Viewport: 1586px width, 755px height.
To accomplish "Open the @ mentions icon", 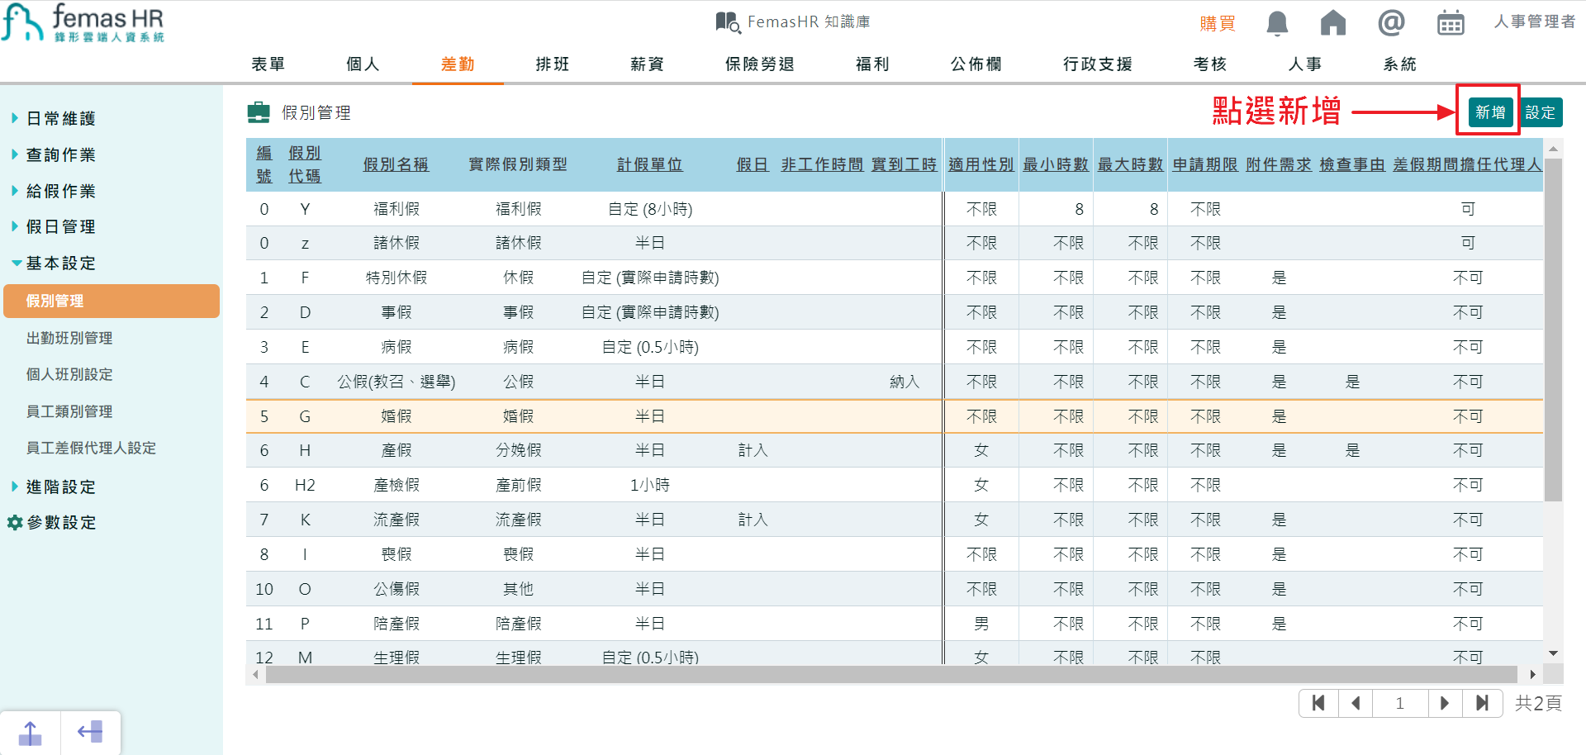I will (x=1391, y=23).
